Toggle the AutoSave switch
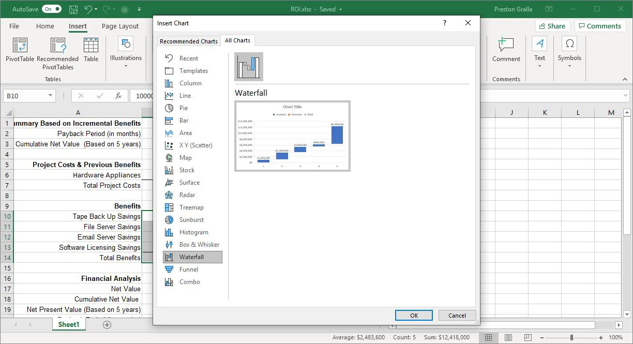This screenshot has height=344, width=633. coord(52,9)
